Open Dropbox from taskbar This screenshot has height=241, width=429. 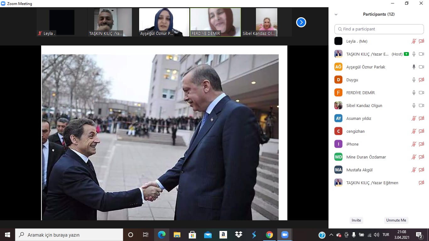pos(239,235)
